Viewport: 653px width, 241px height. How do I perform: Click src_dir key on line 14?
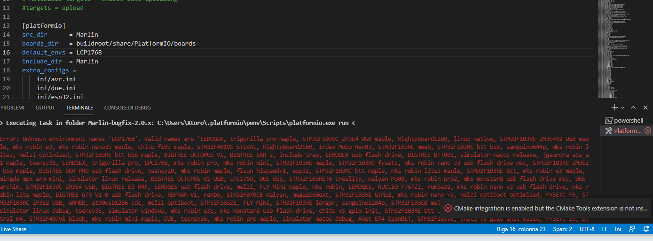(x=35, y=34)
